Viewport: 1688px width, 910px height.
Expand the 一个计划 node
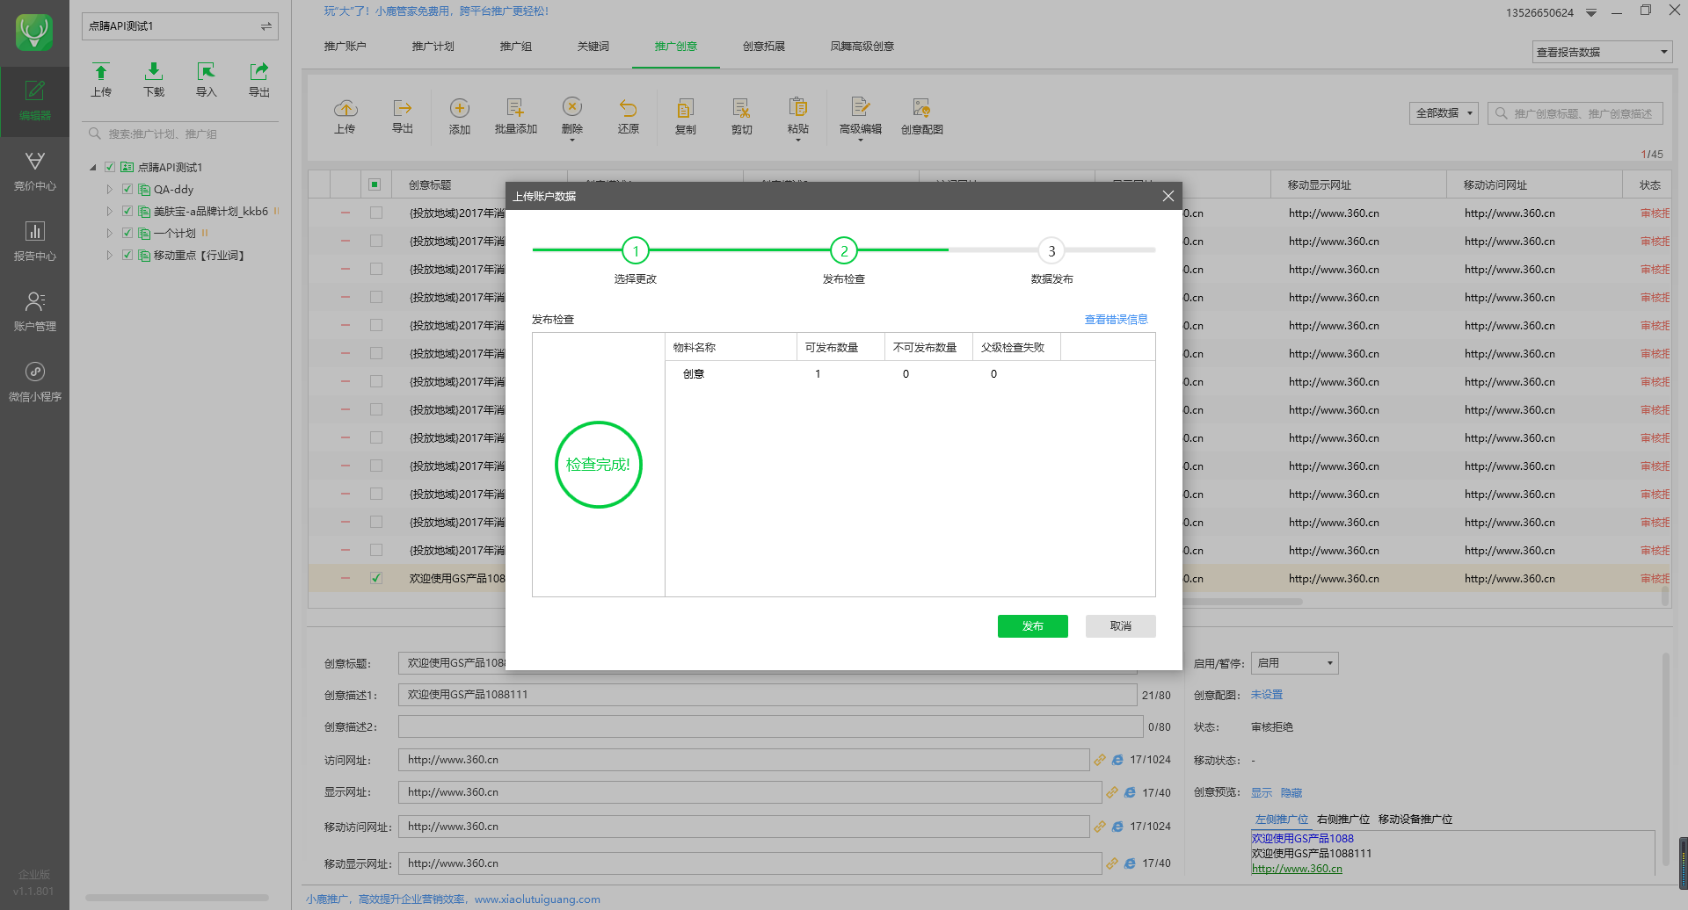click(x=109, y=233)
